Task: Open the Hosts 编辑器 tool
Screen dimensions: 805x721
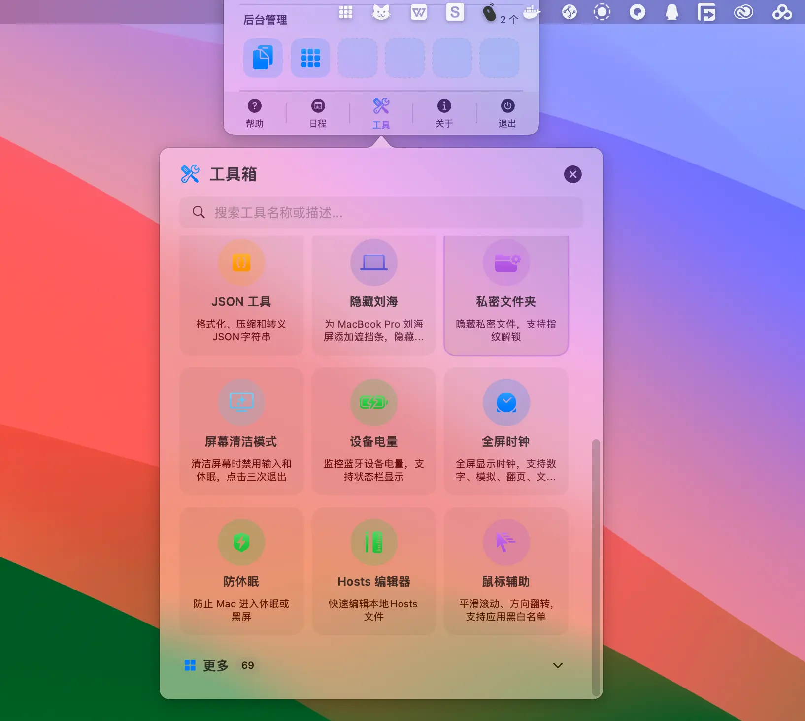Action: [374, 571]
